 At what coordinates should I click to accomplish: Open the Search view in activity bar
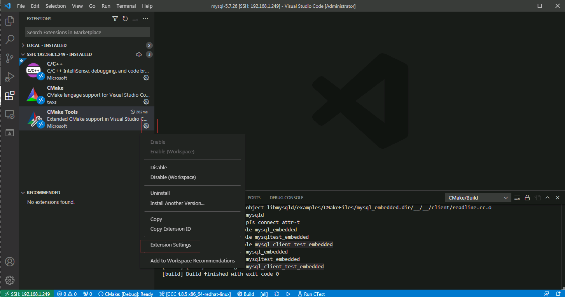(x=10, y=40)
